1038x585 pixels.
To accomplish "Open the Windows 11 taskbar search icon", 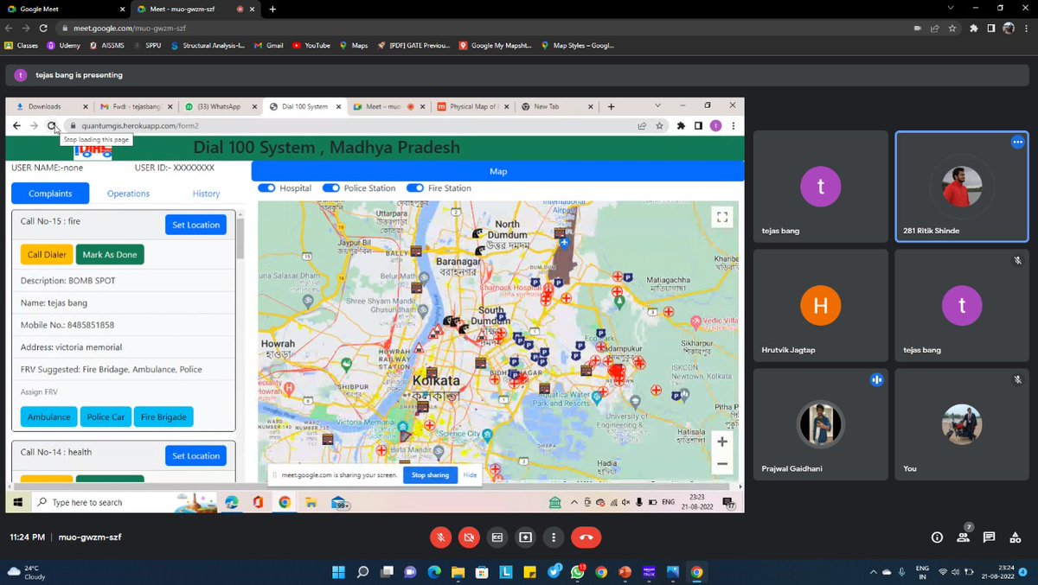I will (x=362, y=571).
